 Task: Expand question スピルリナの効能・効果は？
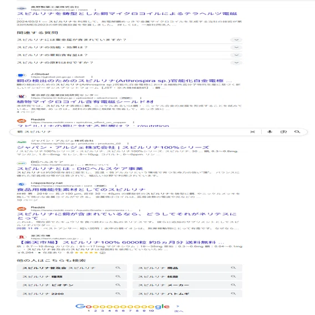(129, 47)
